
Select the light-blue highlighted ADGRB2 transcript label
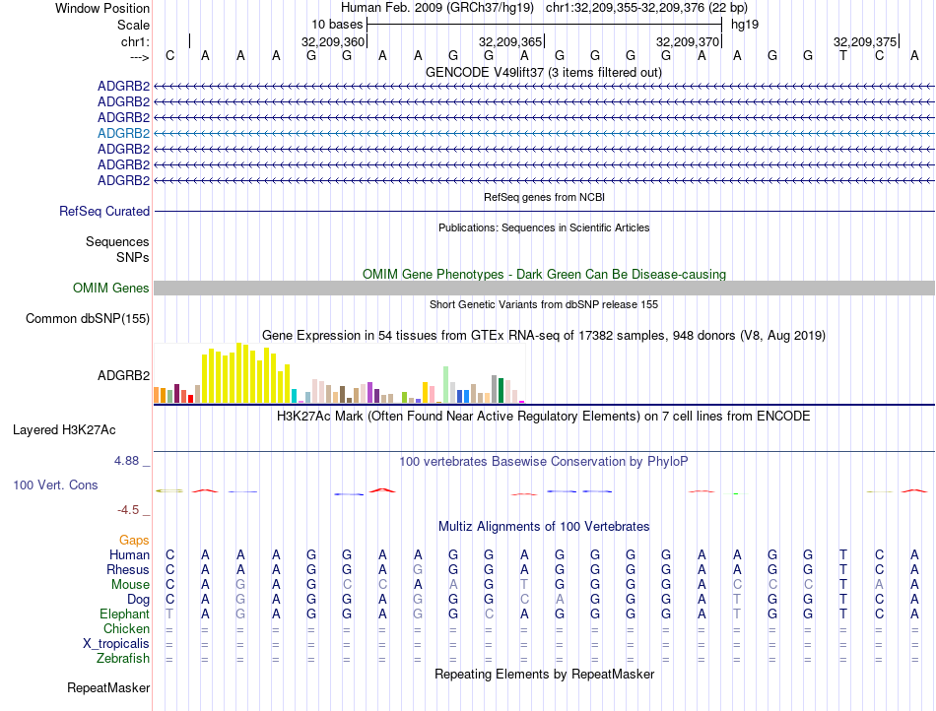point(123,133)
